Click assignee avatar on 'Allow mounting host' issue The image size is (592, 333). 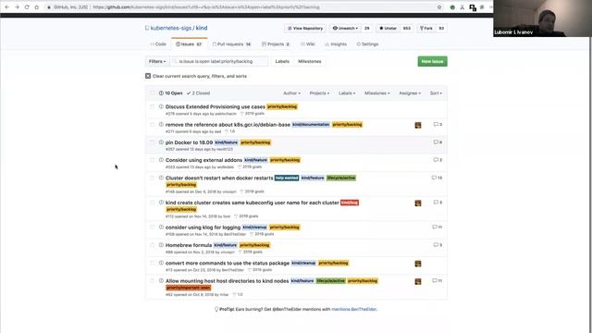418,281
